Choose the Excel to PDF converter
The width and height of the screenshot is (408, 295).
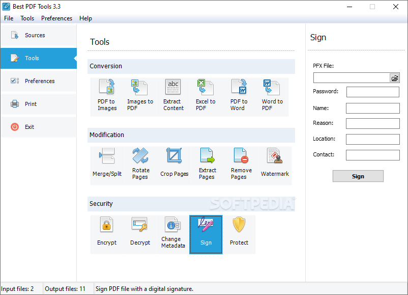coord(206,97)
